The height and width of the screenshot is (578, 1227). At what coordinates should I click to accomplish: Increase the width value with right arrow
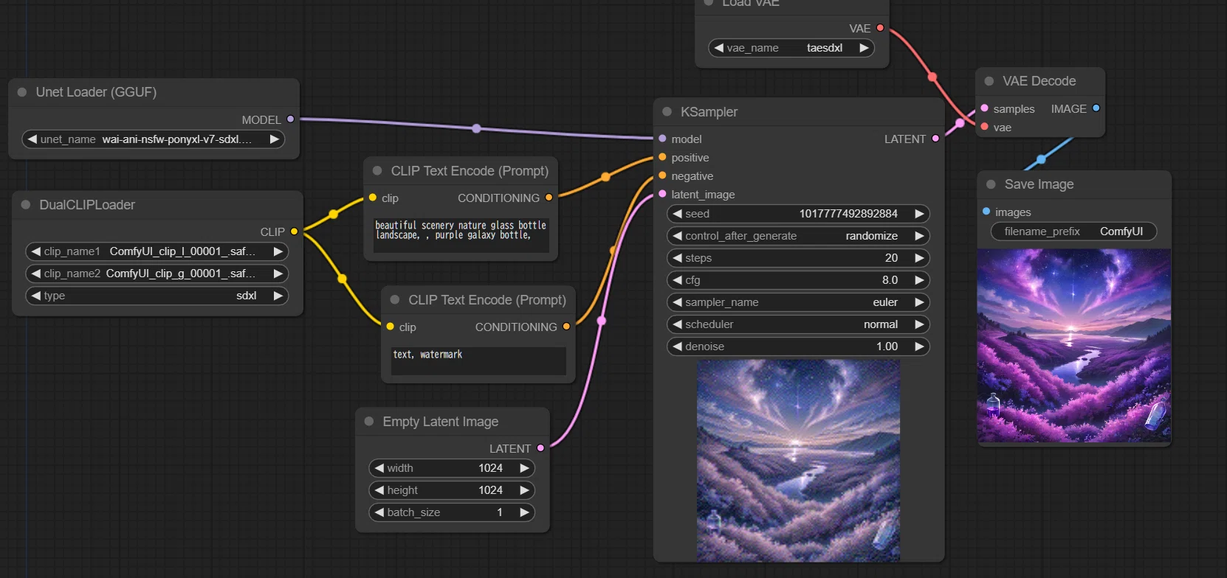(524, 468)
